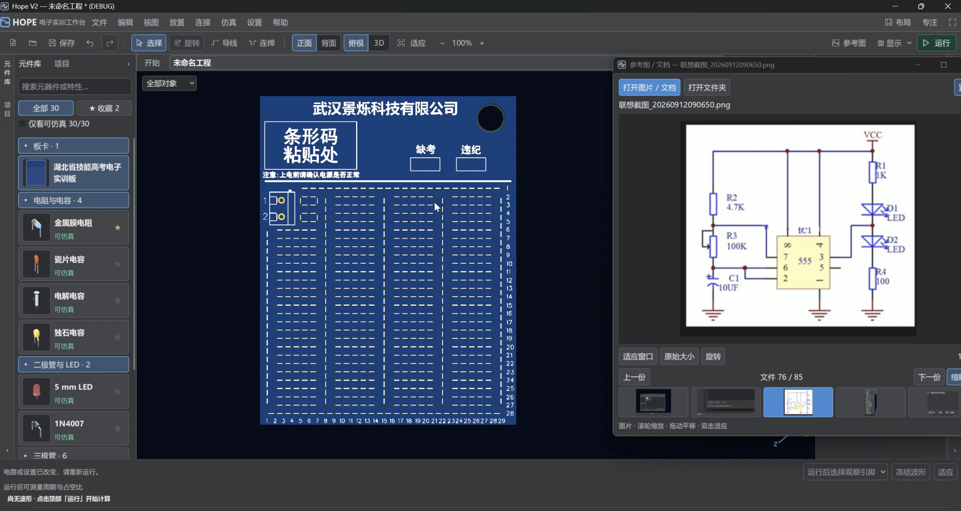
Task: Pick the 连焊 solder bridge tool
Action: pos(262,43)
